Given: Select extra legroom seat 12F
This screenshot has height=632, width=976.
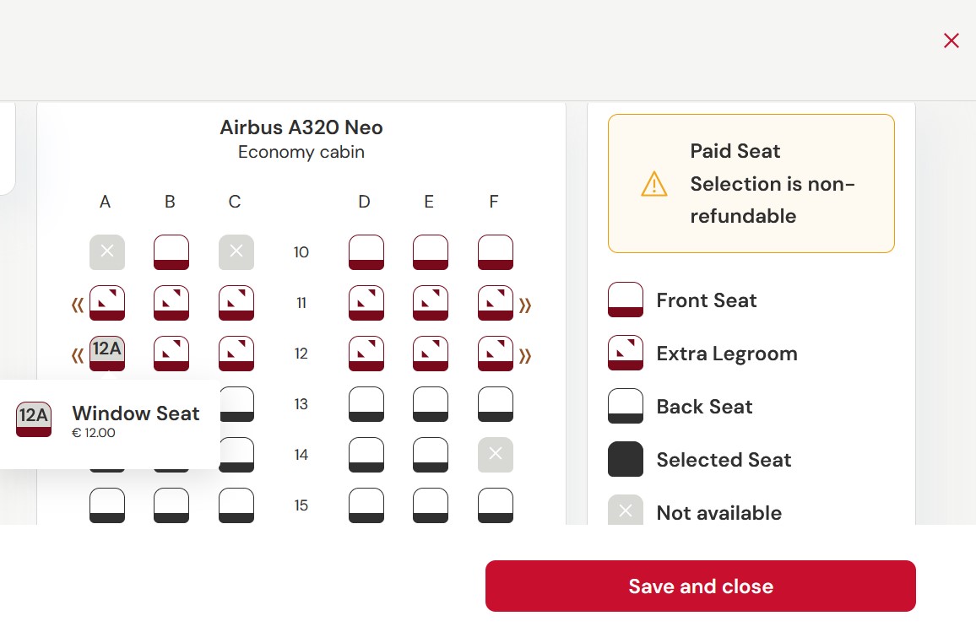Looking at the screenshot, I should point(496,354).
